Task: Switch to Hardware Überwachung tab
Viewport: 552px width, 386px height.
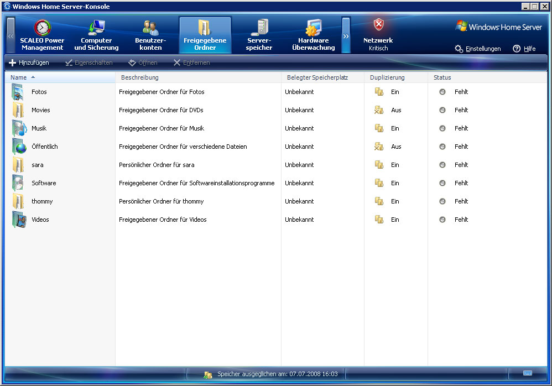Action: pos(313,35)
